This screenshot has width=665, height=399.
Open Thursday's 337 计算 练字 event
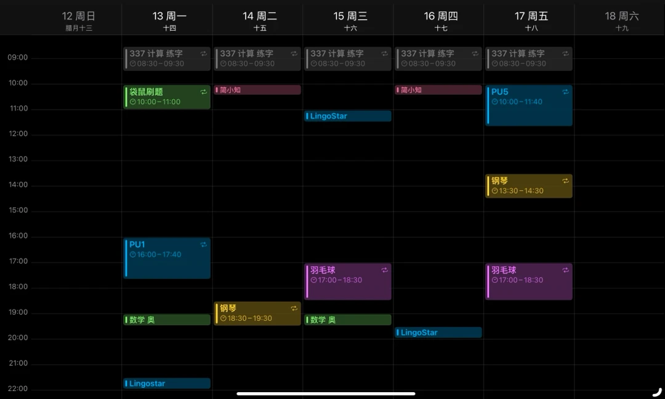pos(438,58)
